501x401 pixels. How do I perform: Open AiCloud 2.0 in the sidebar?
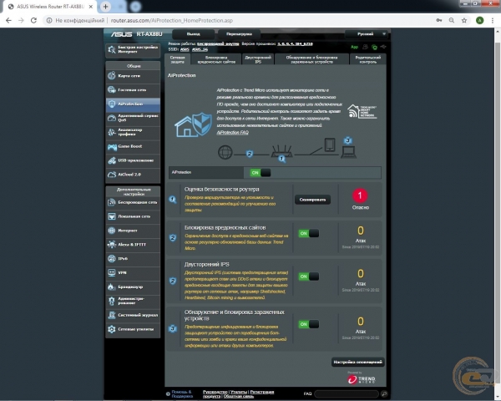[x=133, y=175]
